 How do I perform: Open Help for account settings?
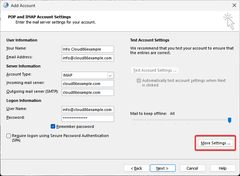pyautogui.click(x=223, y=168)
